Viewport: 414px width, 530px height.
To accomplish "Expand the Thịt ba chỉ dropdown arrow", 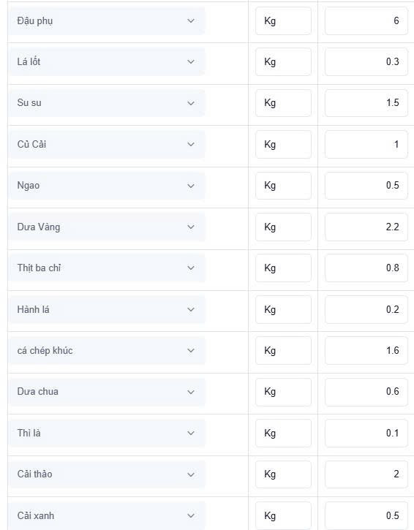I will point(191,268).
